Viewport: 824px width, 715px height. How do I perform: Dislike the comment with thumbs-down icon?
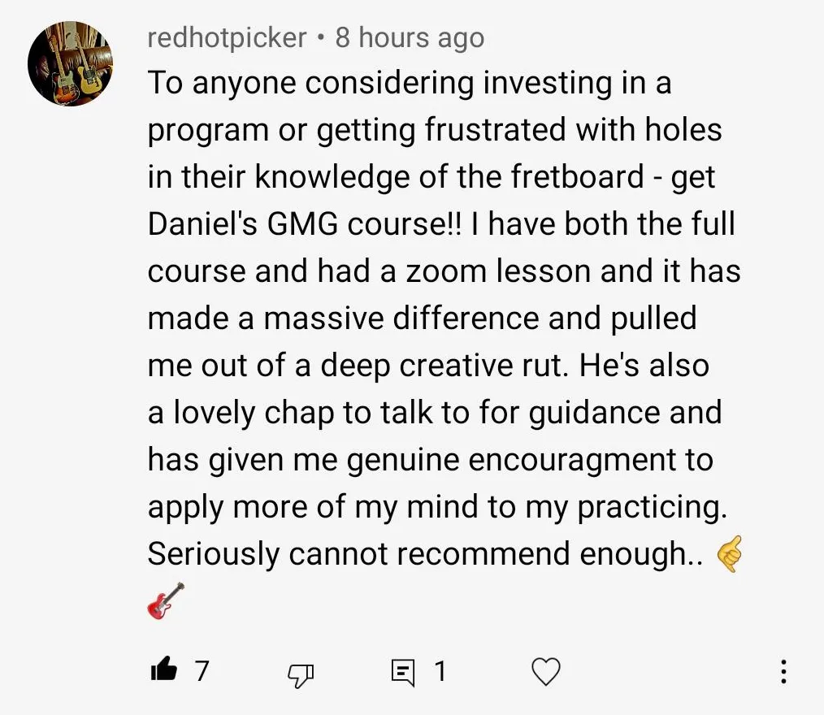[301, 672]
